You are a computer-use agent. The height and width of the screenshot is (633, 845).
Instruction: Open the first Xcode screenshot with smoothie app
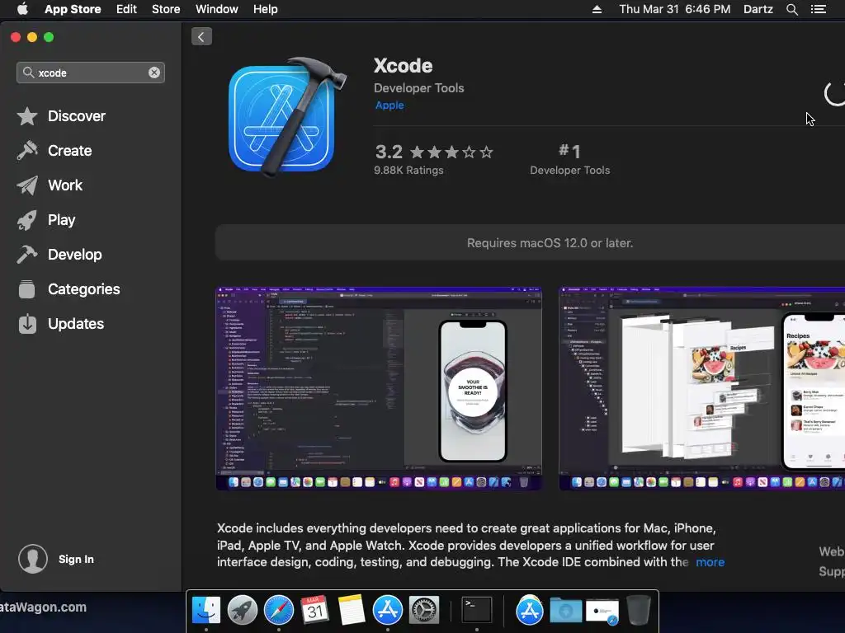click(x=380, y=389)
